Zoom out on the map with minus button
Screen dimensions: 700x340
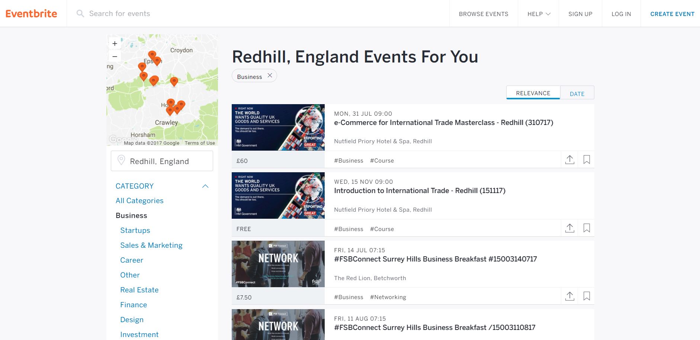click(x=115, y=56)
